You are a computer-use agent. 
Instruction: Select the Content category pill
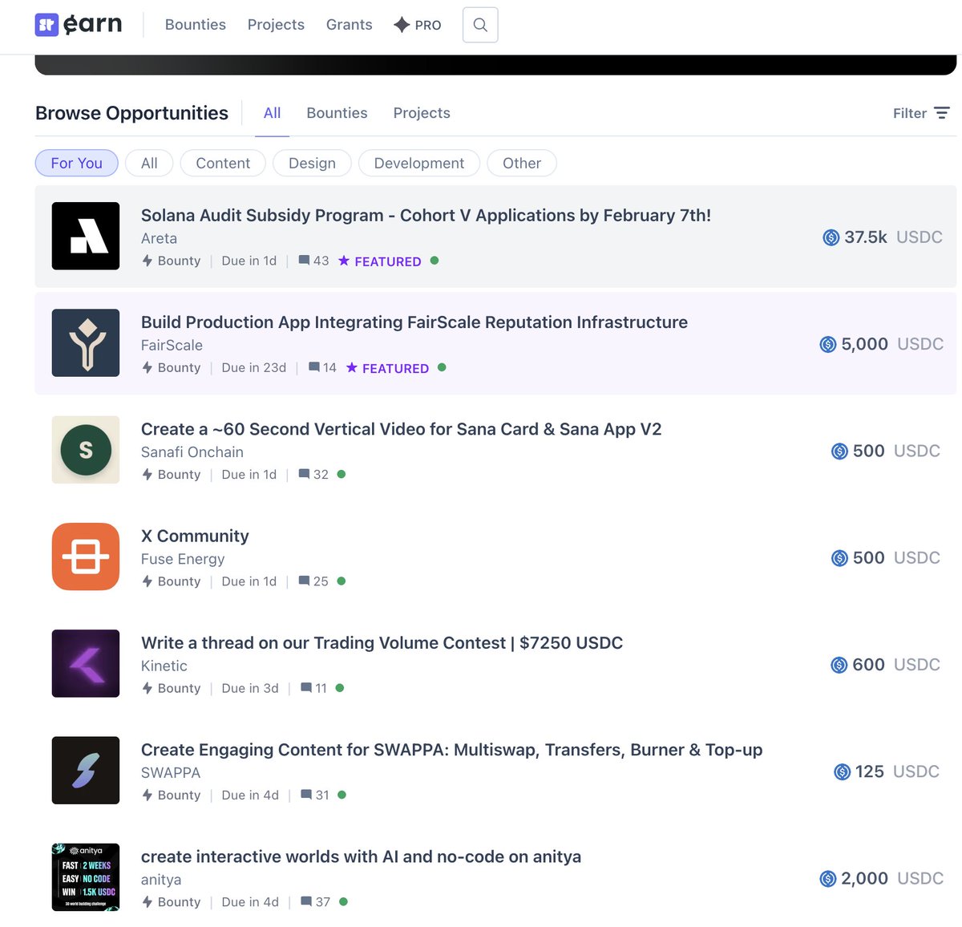(x=223, y=163)
